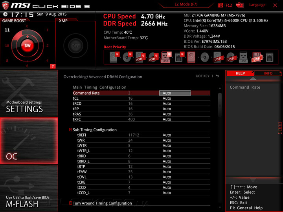Select the tCCD row
Image resolution: width=283 pixels, height=212 pixels.
tap(144, 187)
